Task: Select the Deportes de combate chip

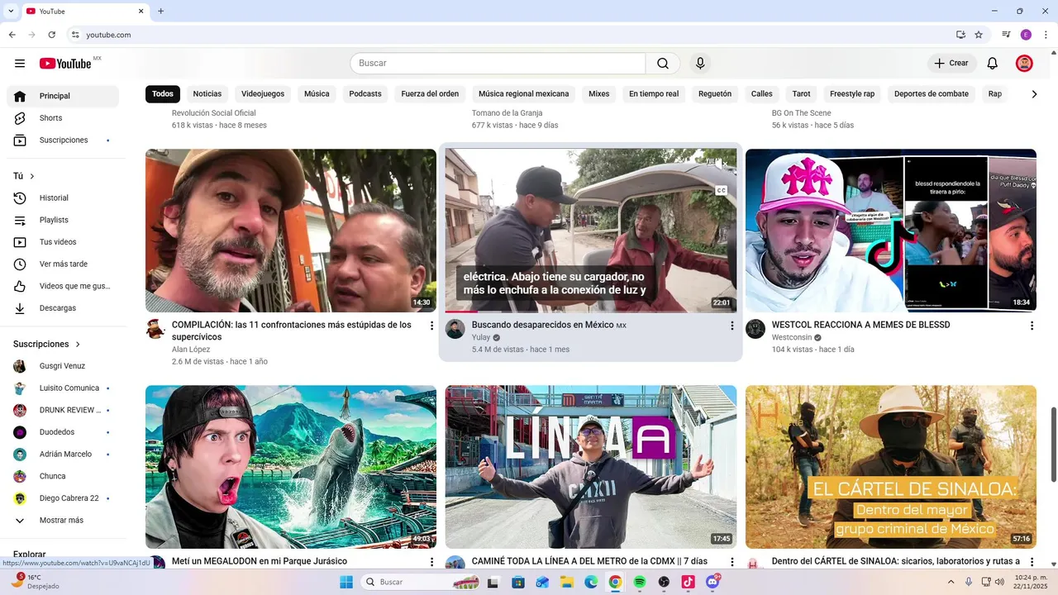Action: pos(932,94)
